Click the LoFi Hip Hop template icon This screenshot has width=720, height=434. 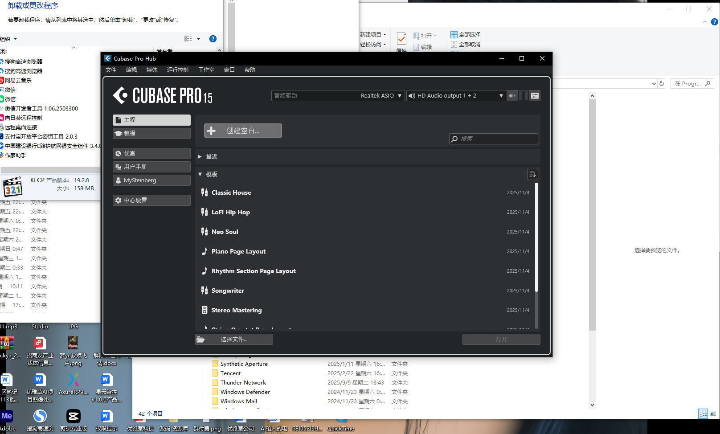coord(205,212)
